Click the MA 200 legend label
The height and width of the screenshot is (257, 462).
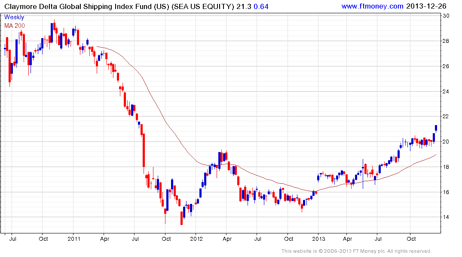[15, 26]
